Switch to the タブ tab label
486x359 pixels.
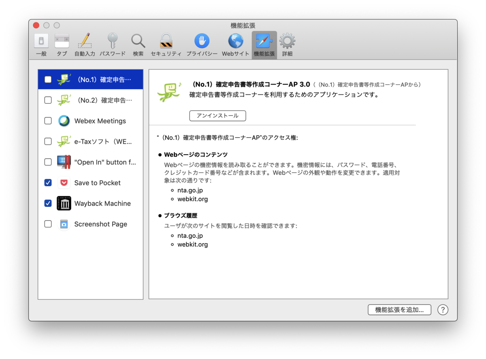[x=62, y=54]
